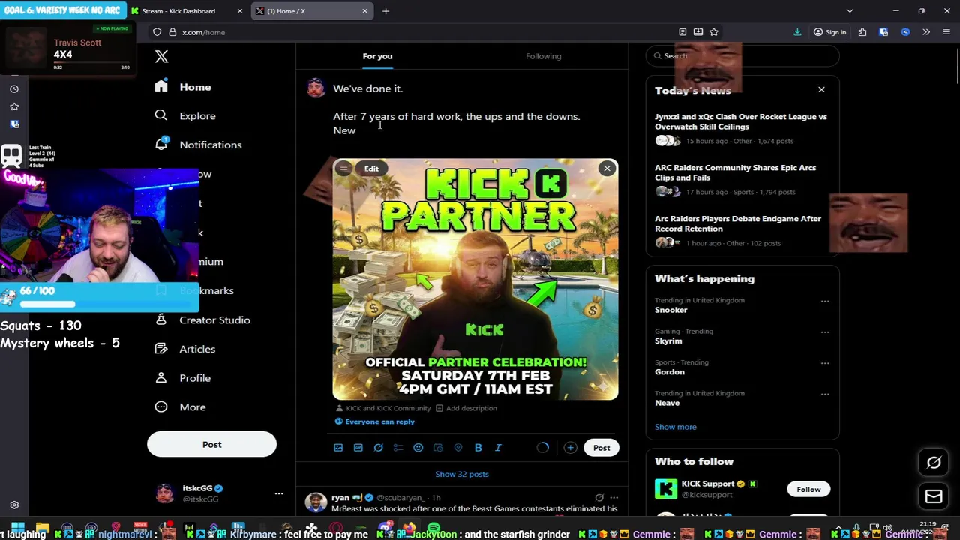
Task: Click ryan's profile avatar
Action: [316, 502]
